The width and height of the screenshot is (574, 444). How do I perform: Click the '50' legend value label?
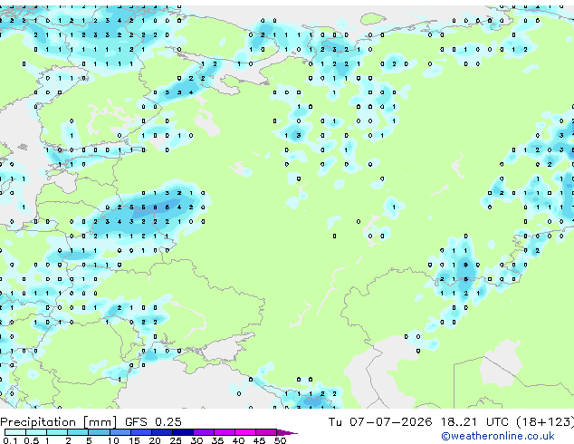[x=280, y=440]
